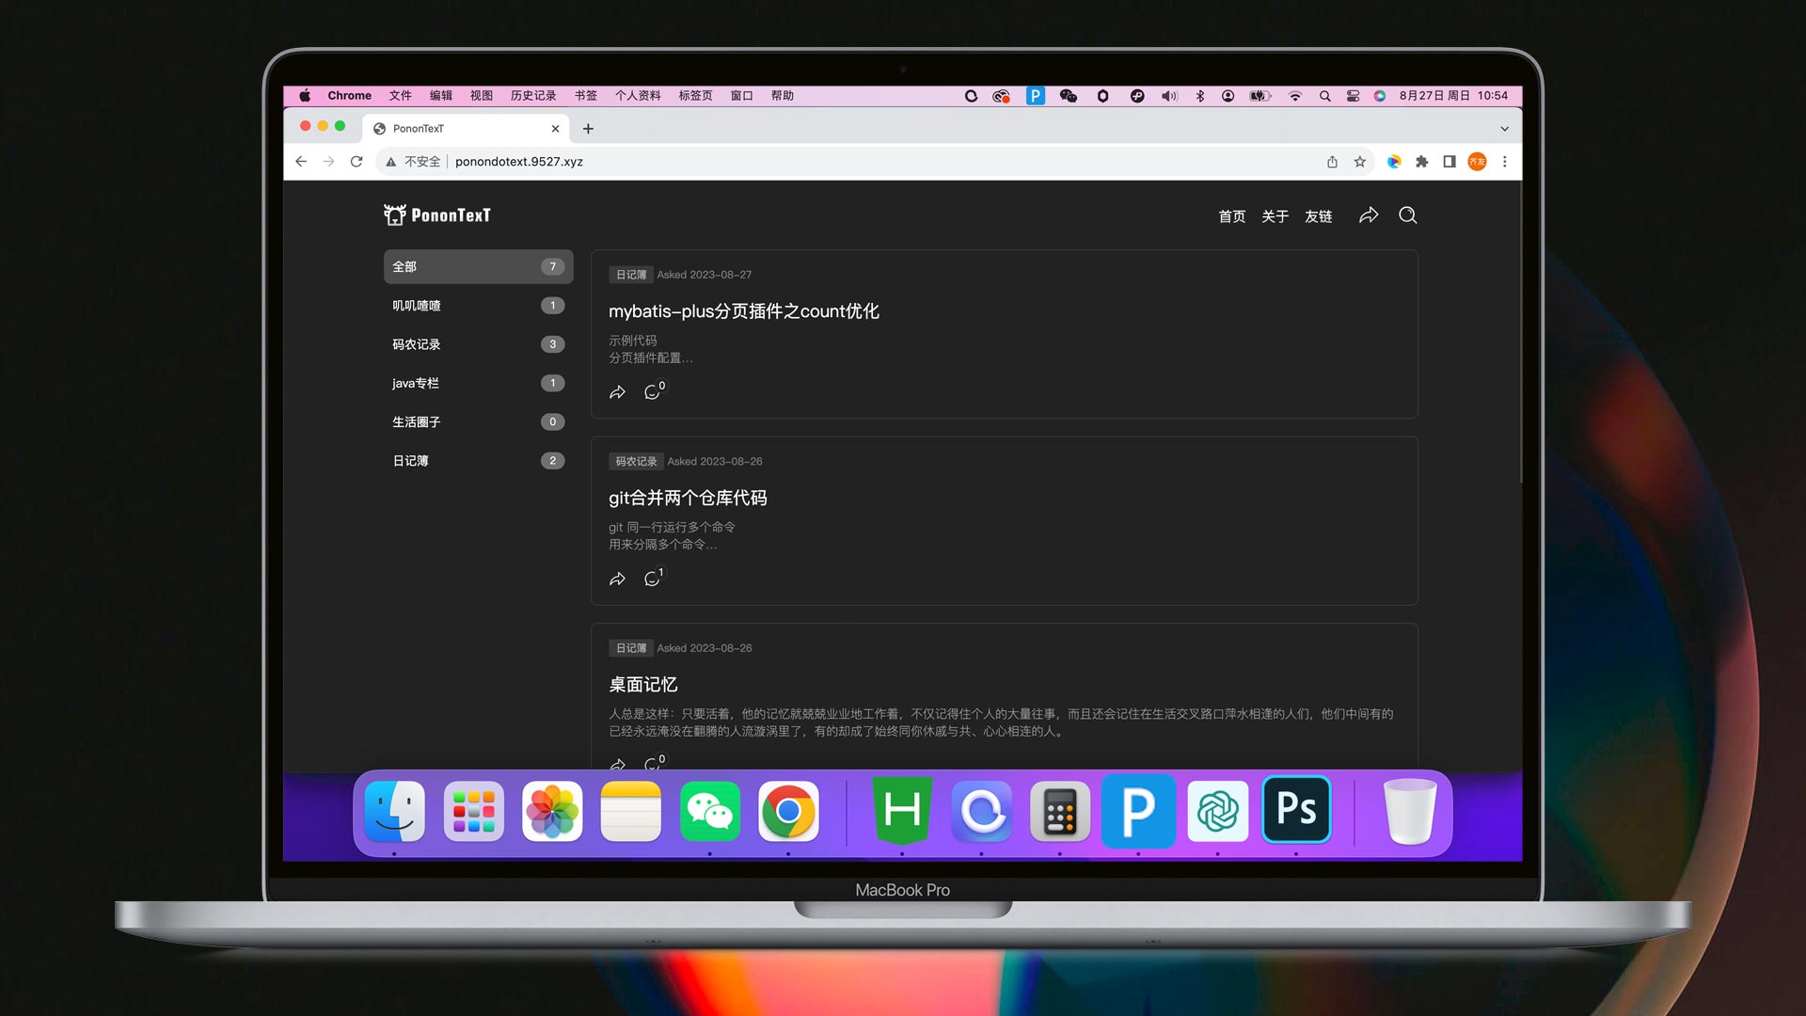Click the Chrome profile avatar
This screenshot has width=1806, height=1016.
click(x=1478, y=162)
